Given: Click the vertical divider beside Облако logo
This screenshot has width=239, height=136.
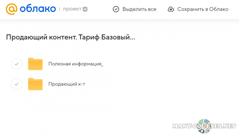Looking at the screenshot, I should tap(59, 9).
